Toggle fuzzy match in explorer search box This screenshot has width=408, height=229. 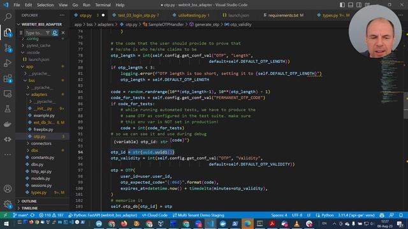coord(55,33)
